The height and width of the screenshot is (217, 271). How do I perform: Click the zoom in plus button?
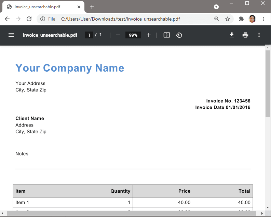point(148,35)
